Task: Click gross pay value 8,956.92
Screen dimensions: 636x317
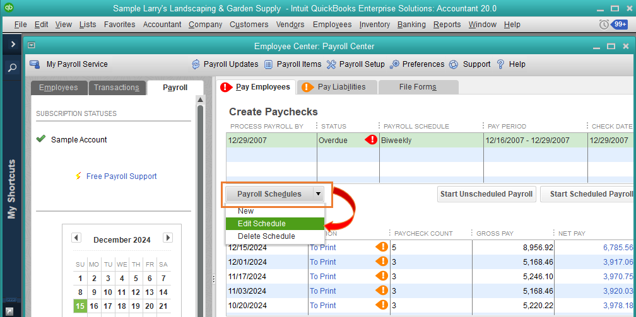Action: [538, 248]
